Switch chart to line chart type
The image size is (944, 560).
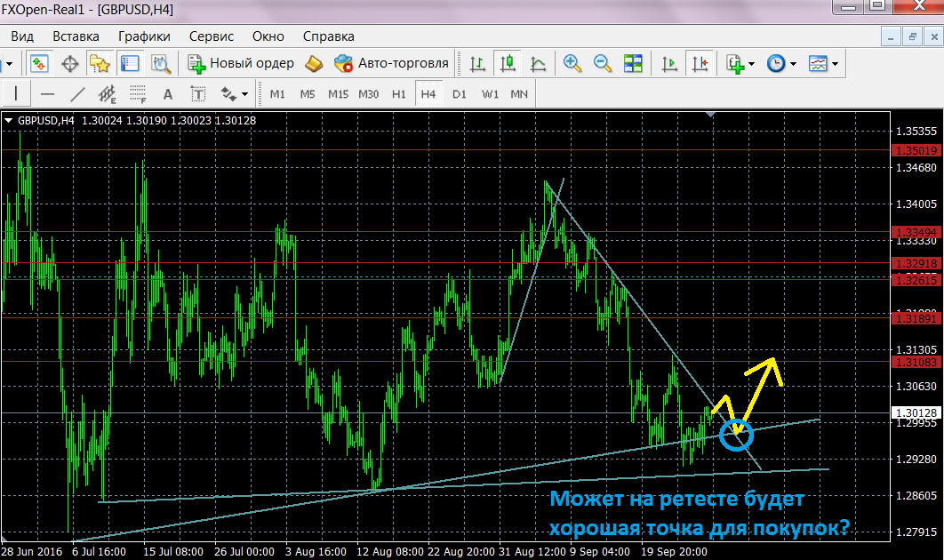(x=538, y=63)
